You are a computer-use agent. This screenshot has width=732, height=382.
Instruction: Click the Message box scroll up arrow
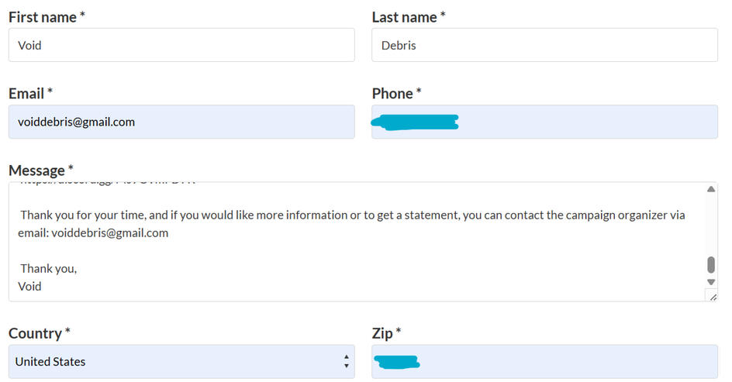[x=711, y=190]
